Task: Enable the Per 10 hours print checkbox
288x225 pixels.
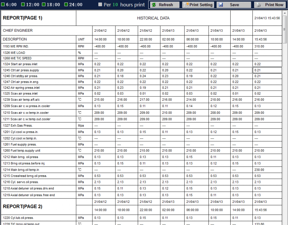Action: [100, 5]
